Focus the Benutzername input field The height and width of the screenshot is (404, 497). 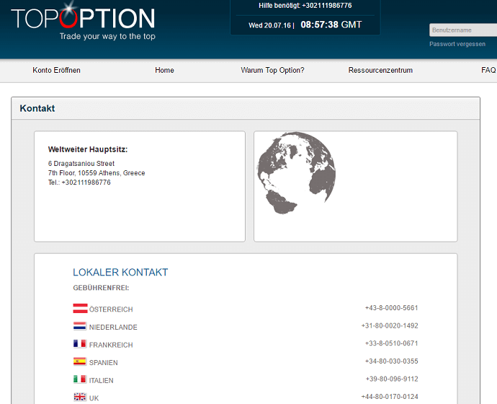pos(463,30)
